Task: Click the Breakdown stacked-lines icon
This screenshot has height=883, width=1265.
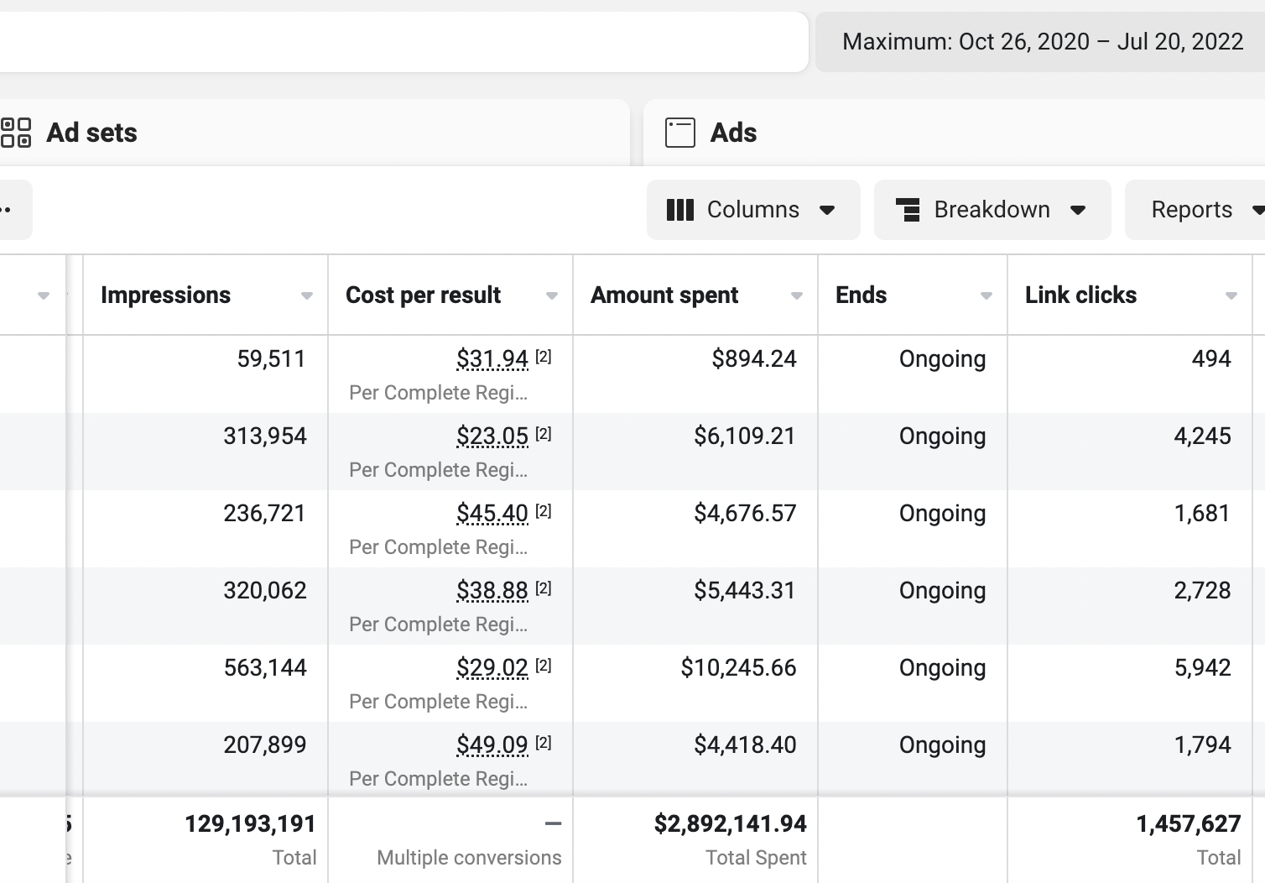Action: [908, 210]
